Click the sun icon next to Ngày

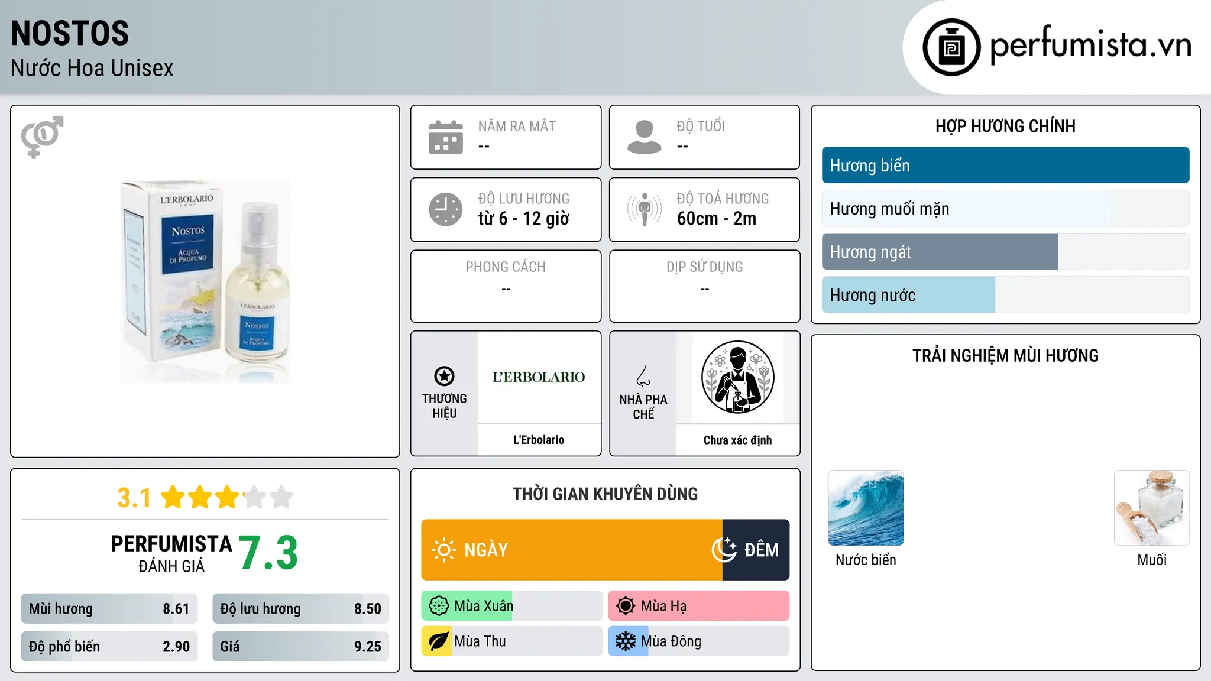pos(443,550)
